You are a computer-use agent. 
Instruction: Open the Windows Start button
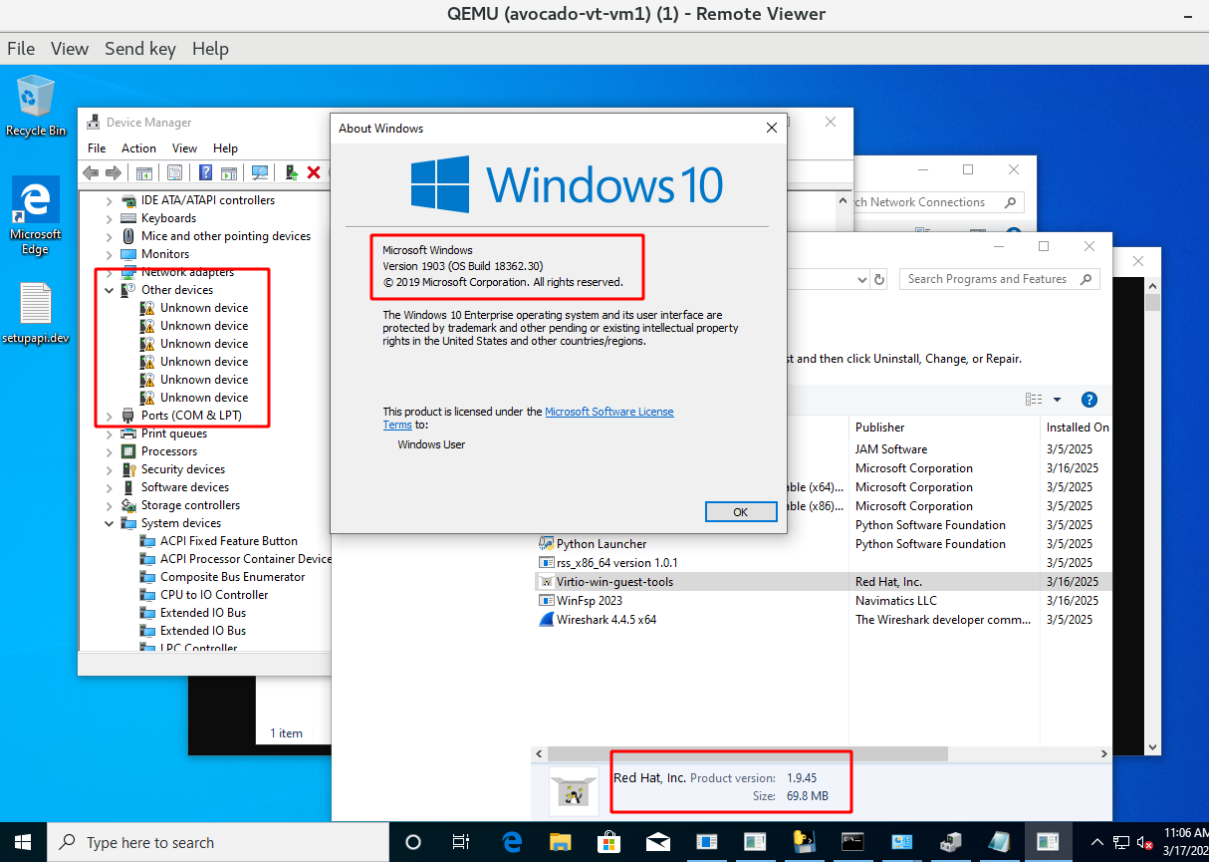click(x=22, y=842)
